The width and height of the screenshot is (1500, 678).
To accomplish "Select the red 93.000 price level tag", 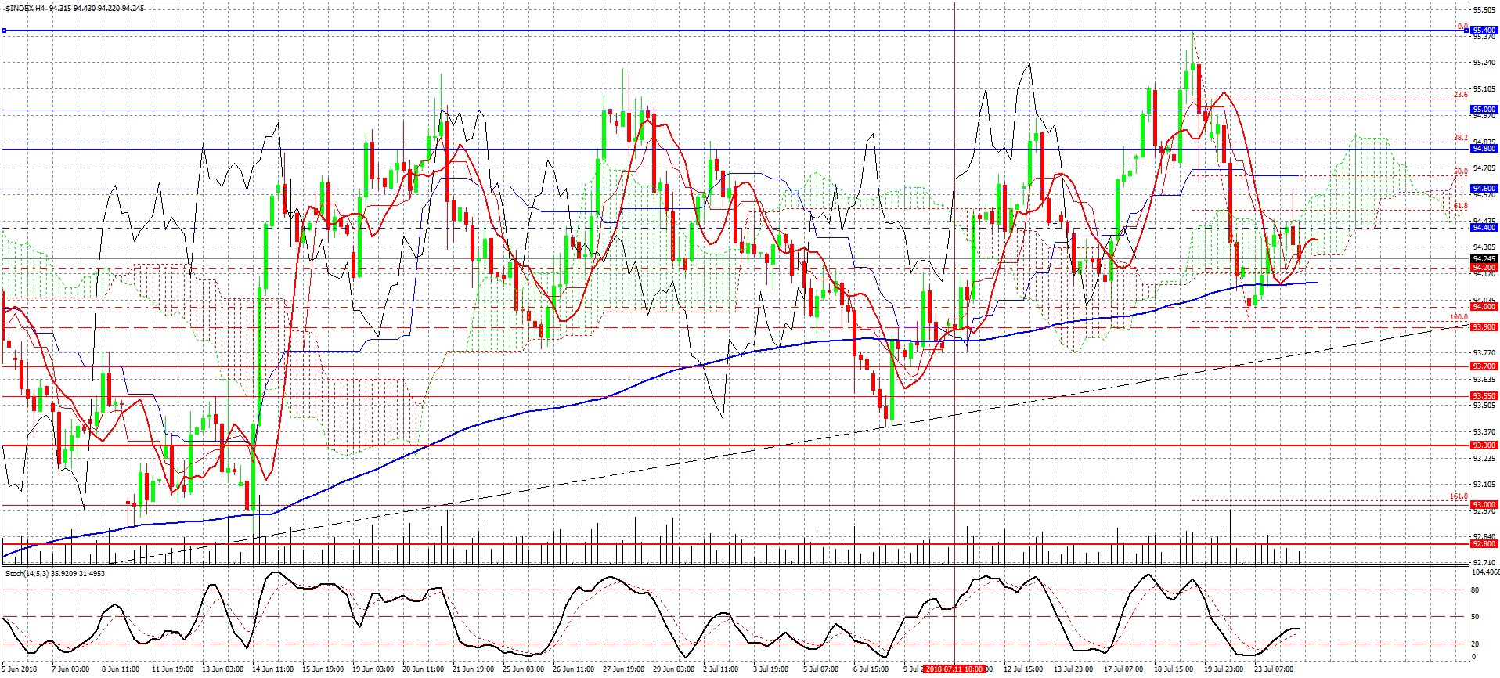I will (x=1484, y=504).
